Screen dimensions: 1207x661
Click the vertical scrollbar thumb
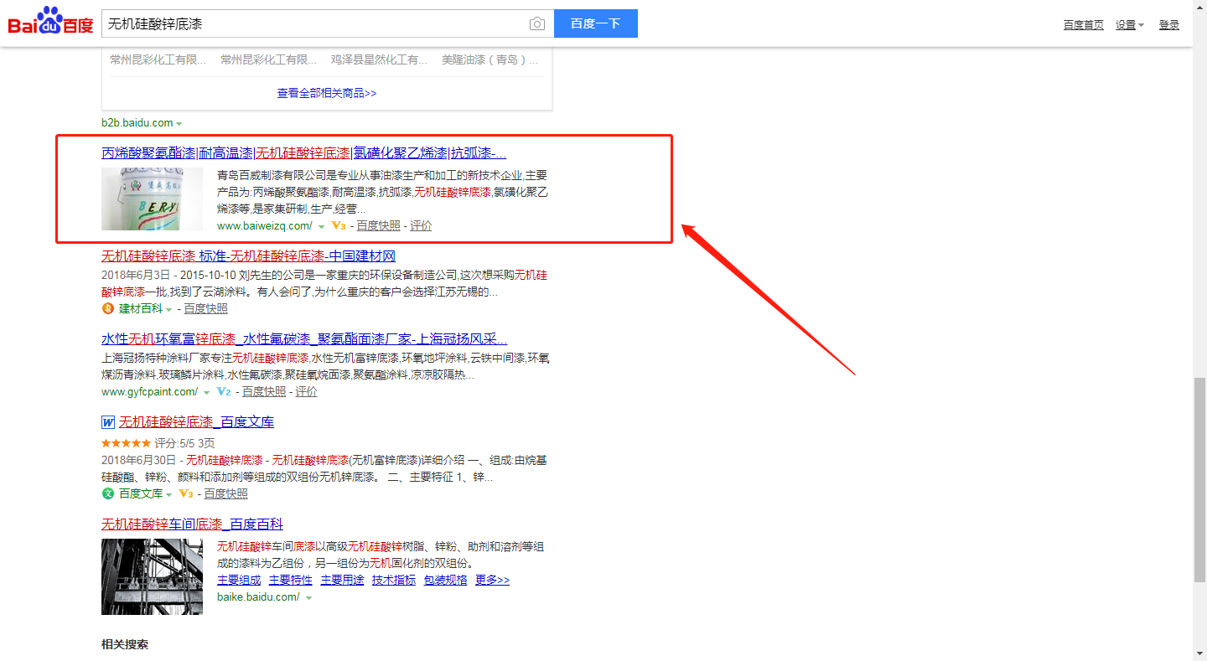click(x=1199, y=480)
